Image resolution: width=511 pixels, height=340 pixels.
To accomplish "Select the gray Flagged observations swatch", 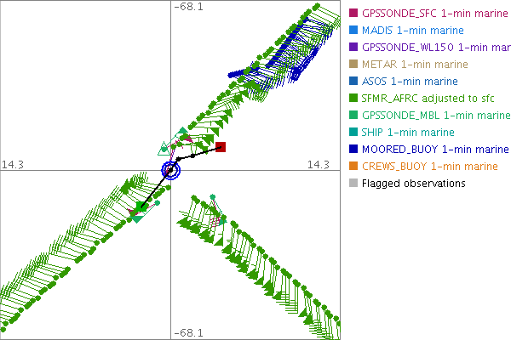I will click(x=353, y=183).
